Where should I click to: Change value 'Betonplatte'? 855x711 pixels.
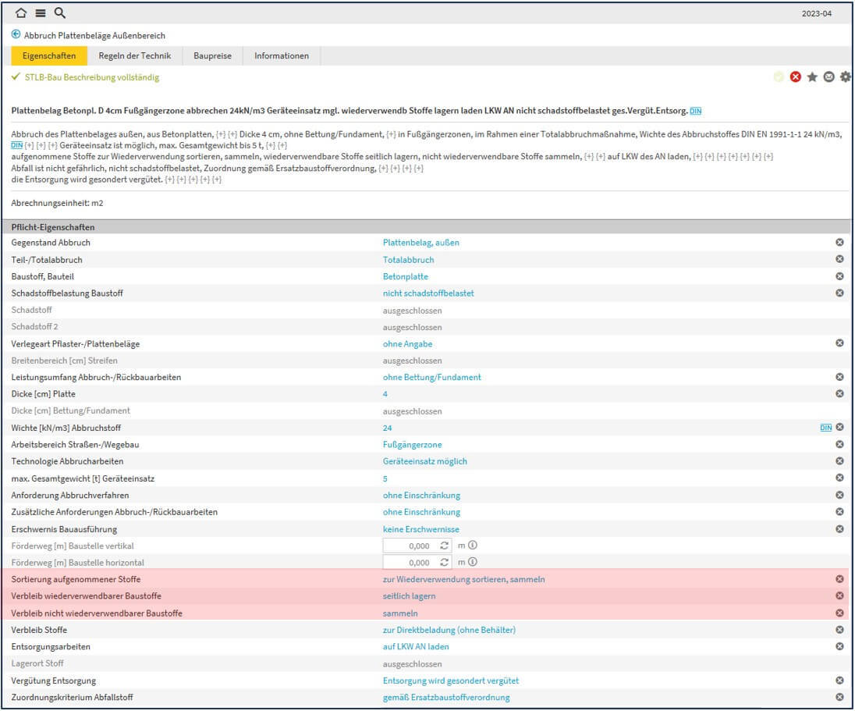click(x=406, y=276)
